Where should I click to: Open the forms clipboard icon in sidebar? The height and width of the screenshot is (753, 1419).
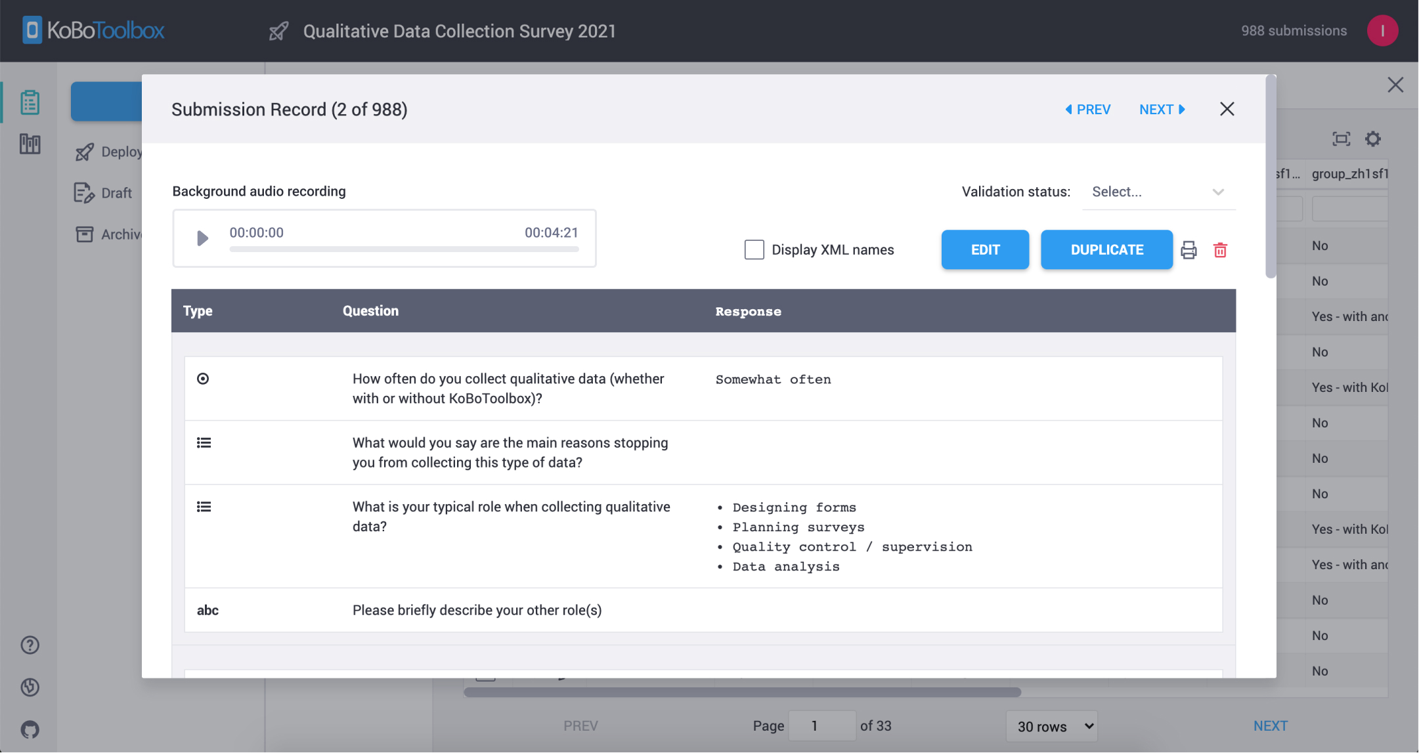(30, 102)
